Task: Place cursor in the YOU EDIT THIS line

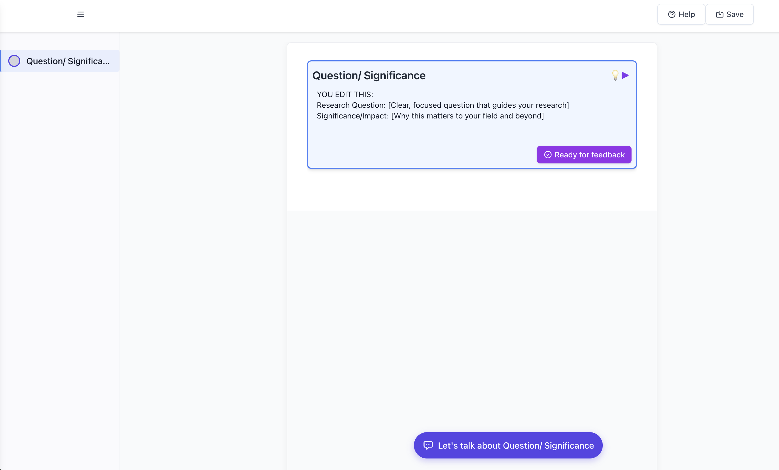Action: (x=345, y=94)
